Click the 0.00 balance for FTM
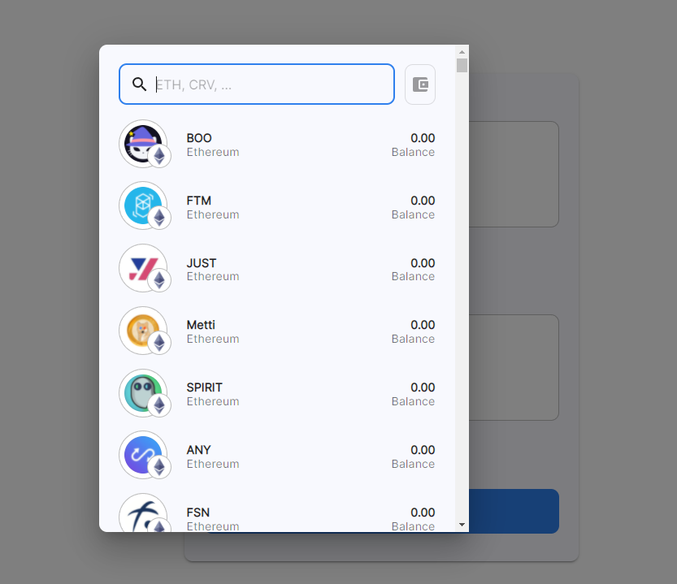Viewport: 677px width, 584px height. tap(423, 201)
